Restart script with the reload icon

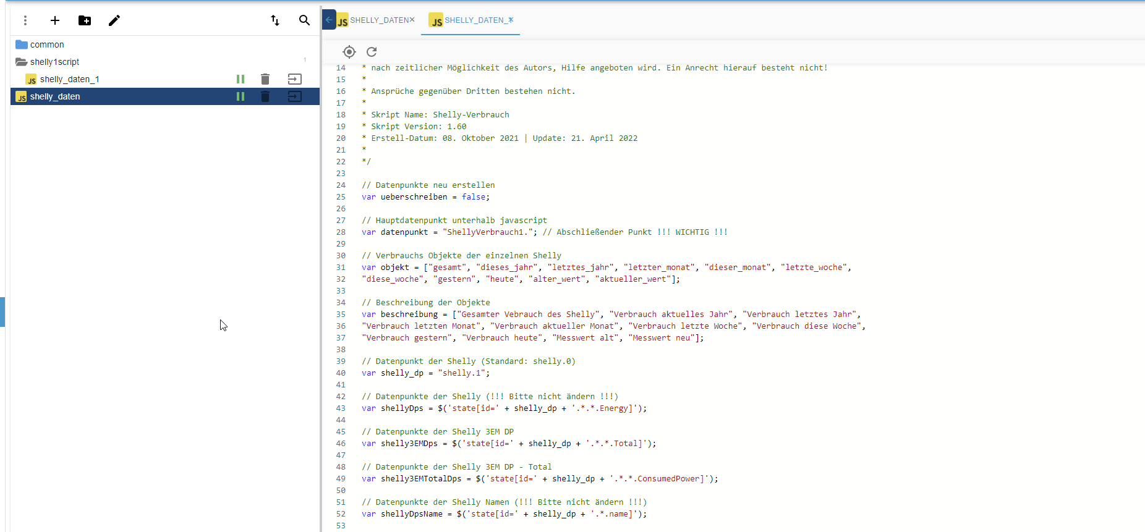pos(372,52)
